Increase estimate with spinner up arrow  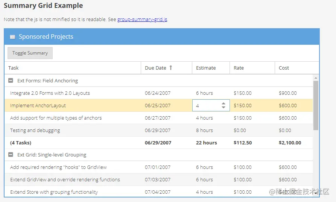(x=223, y=103)
